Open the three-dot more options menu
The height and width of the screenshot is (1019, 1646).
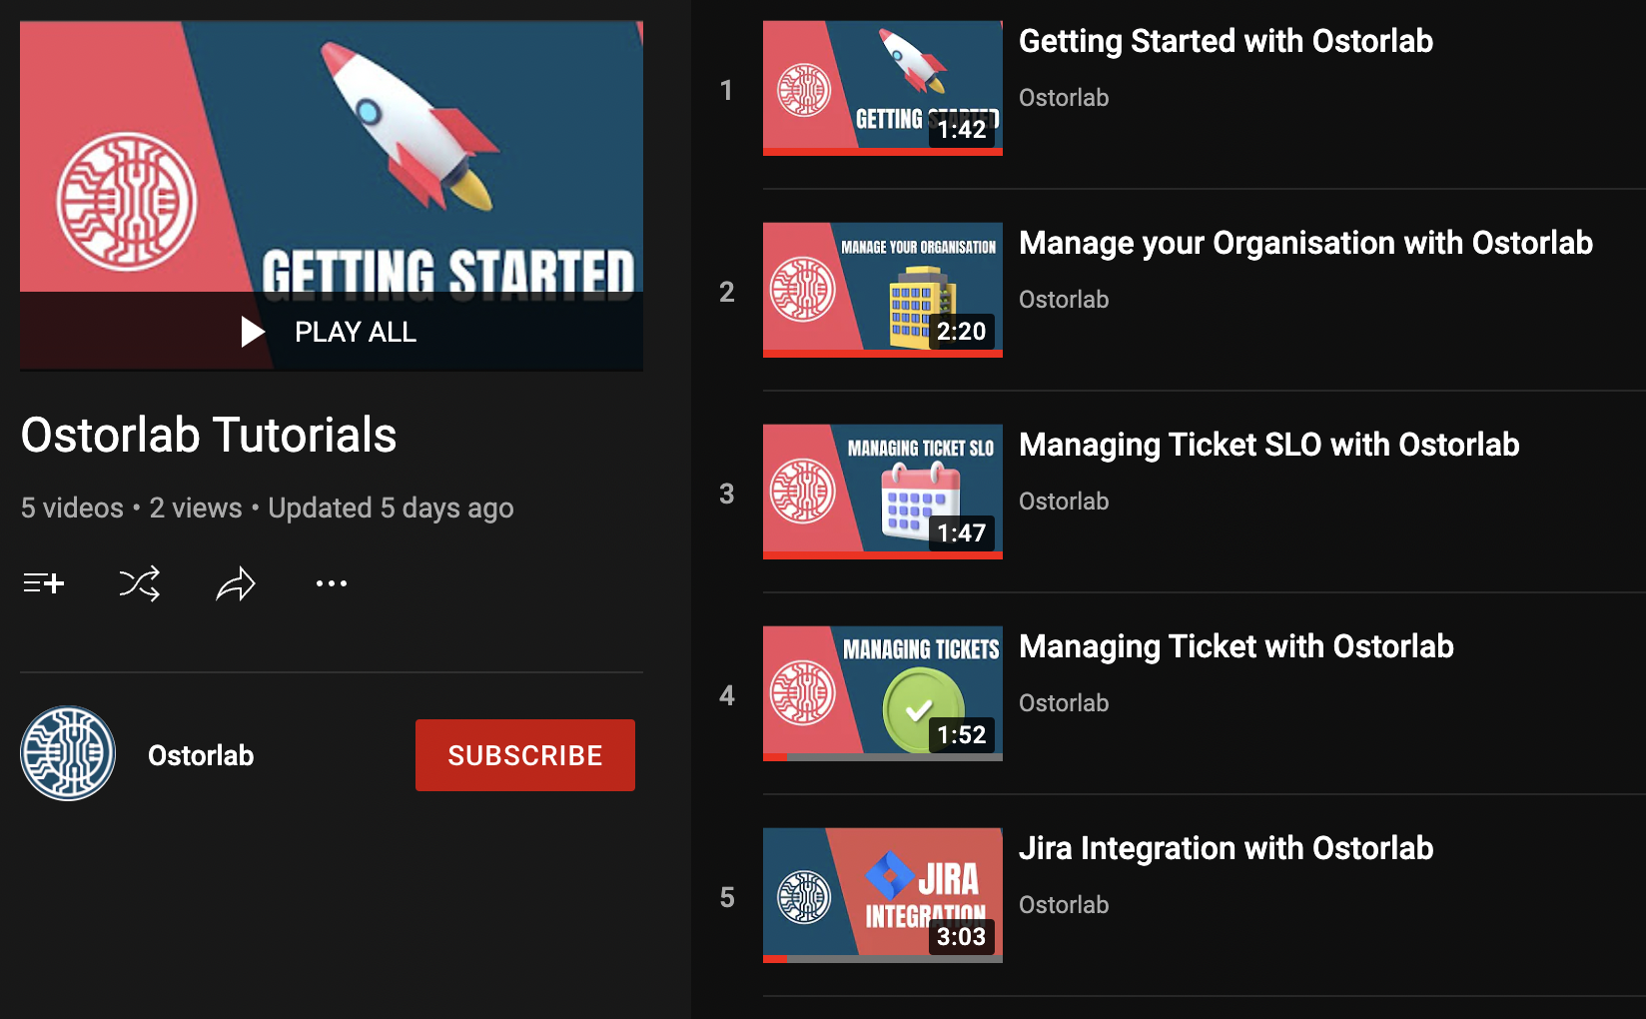point(332,583)
